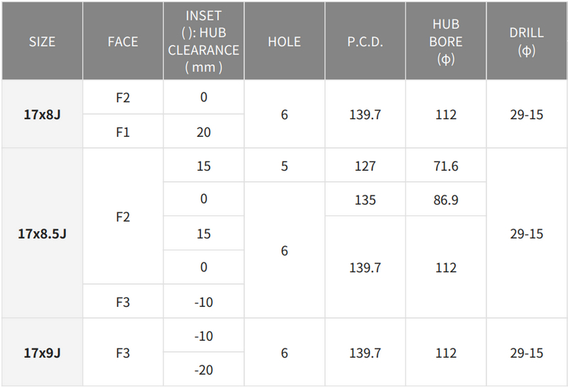
Task: Click the HUB BORE column header
Action: click(446, 41)
